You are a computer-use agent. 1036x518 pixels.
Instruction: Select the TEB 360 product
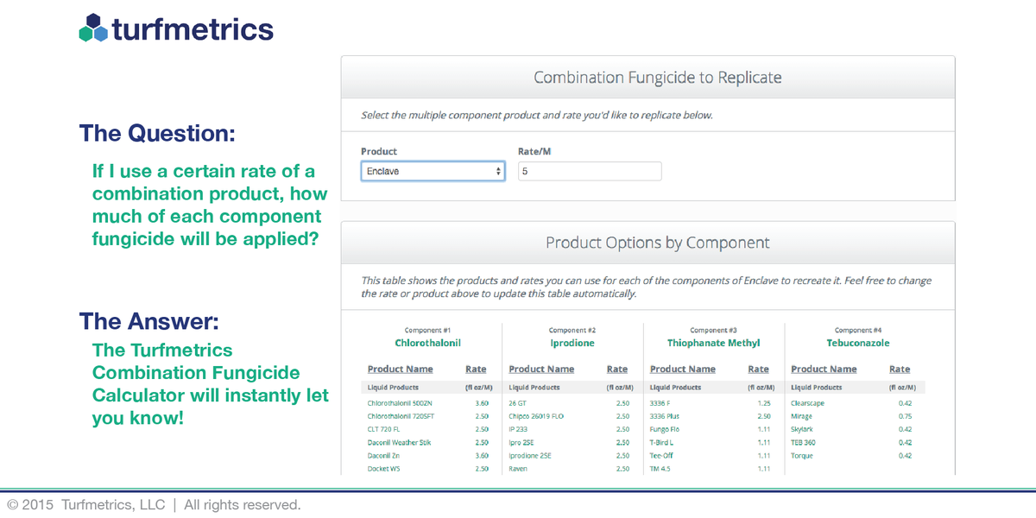(803, 443)
